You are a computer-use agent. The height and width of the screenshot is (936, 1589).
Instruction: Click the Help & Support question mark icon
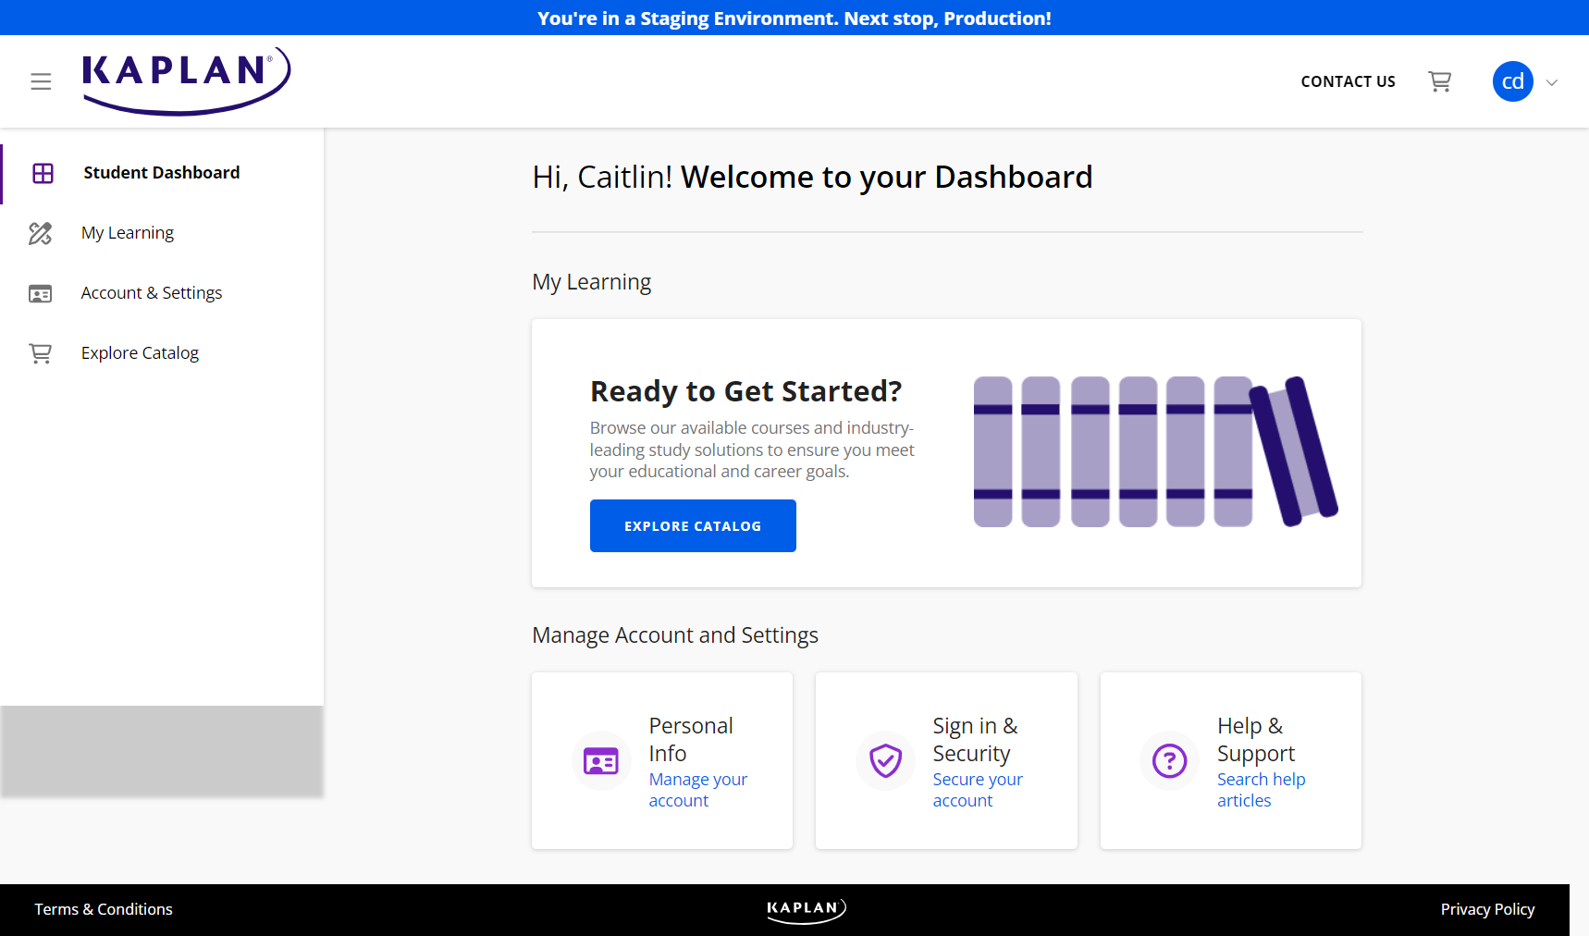pyautogui.click(x=1169, y=761)
